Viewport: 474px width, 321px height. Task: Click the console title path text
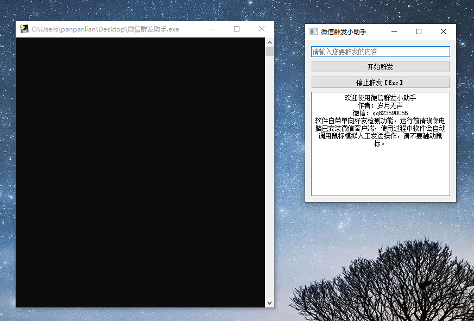click(x=105, y=29)
